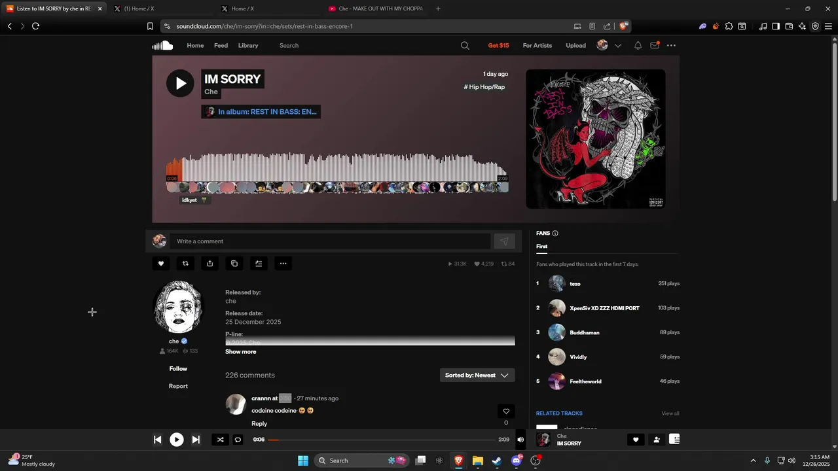
Task: Toggle shuffle in the player bar
Action: click(220, 440)
